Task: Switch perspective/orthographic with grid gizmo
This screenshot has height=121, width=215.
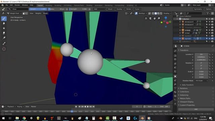Action: pyautogui.click(x=146, y=18)
